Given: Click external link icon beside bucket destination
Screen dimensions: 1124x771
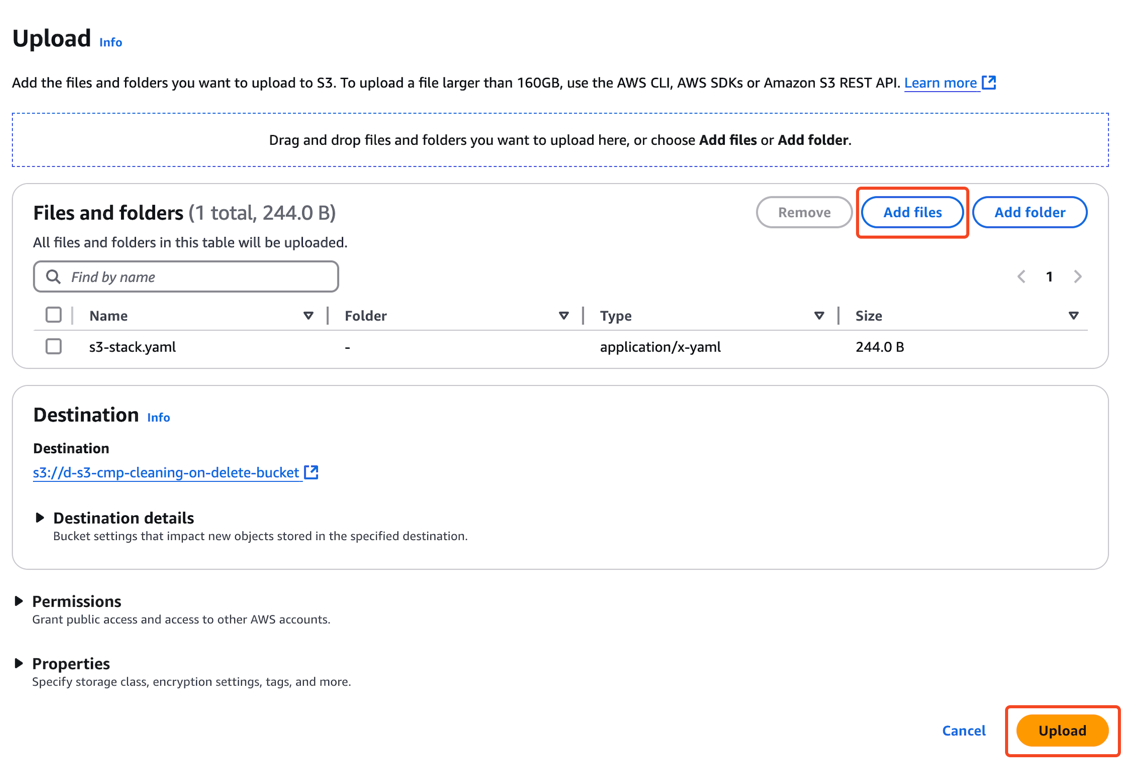Looking at the screenshot, I should pos(311,472).
